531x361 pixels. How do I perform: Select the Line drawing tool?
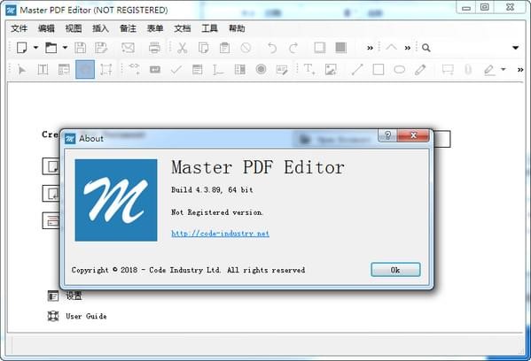click(x=357, y=69)
